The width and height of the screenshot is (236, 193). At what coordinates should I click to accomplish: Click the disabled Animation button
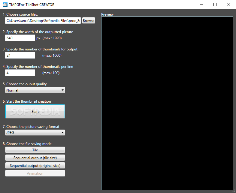35,173
